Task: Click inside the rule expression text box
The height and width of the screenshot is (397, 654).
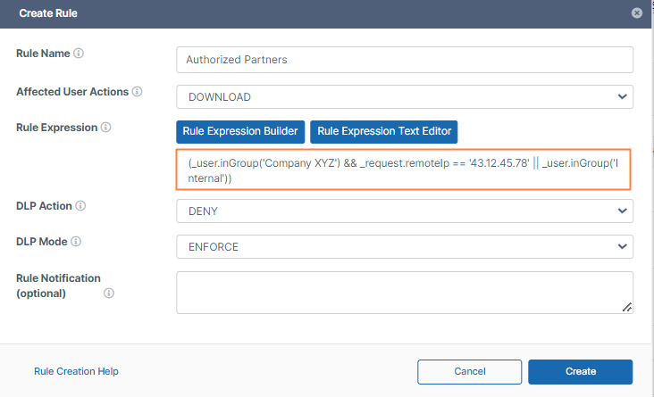Action: (405, 170)
